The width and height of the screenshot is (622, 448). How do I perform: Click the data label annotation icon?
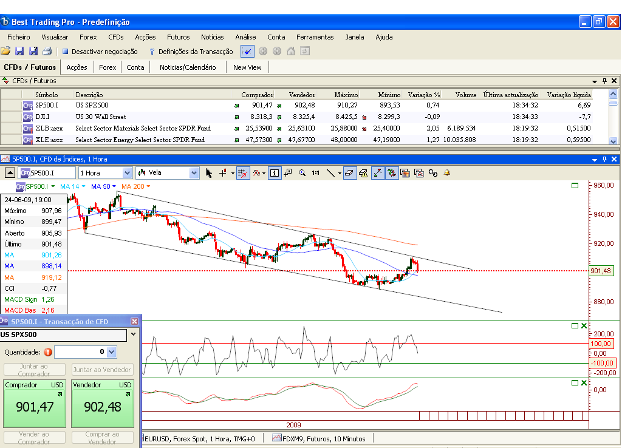pyautogui.click(x=288, y=173)
